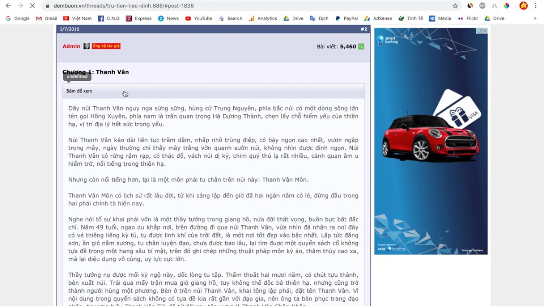Open the Express bookmark

139,19
